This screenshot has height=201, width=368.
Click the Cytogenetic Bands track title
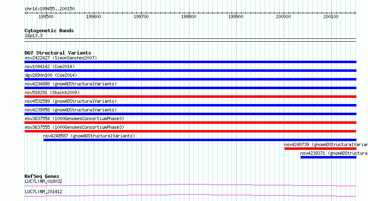point(49,31)
